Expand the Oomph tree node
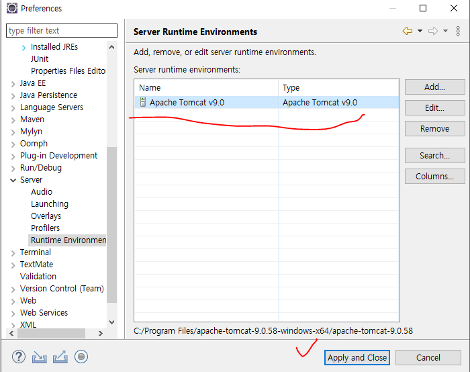 [x=13, y=144]
